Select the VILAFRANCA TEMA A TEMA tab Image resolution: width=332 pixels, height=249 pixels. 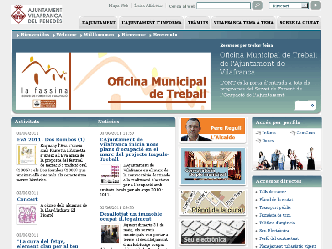(243, 23)
